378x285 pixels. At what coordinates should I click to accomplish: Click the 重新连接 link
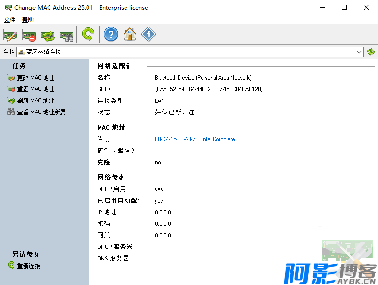(28, 266)
